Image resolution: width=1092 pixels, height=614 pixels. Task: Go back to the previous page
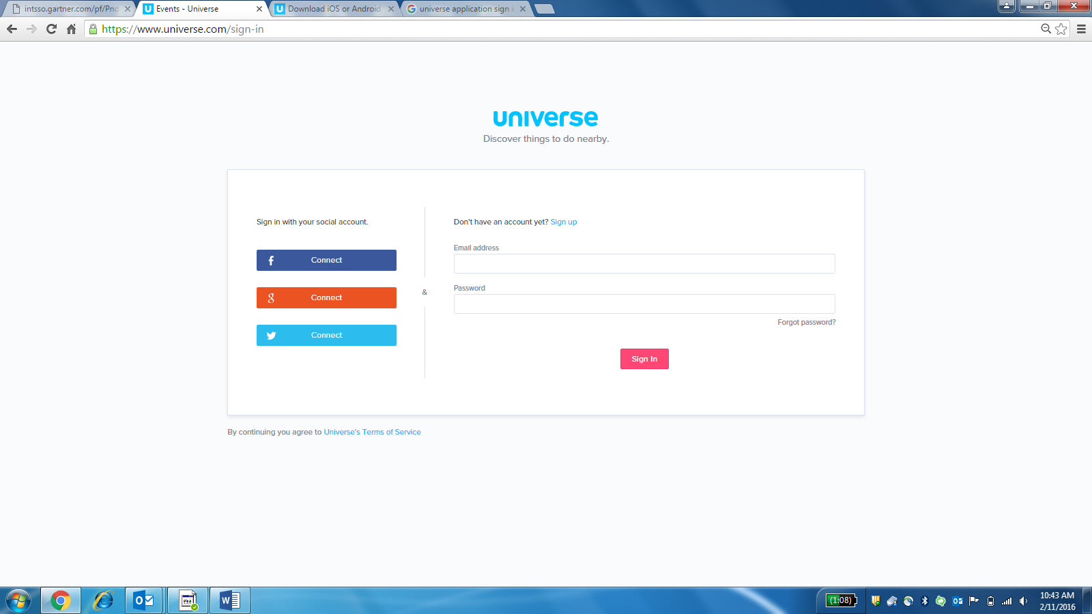[12, 29]
